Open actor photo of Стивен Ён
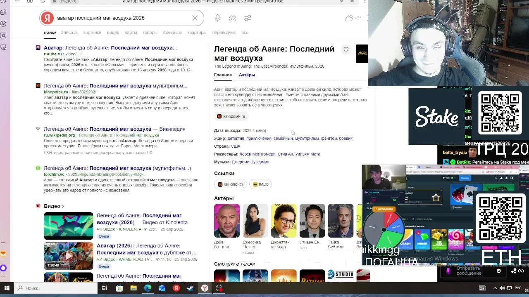Viewport: 529px width, 297px height. 312,221
